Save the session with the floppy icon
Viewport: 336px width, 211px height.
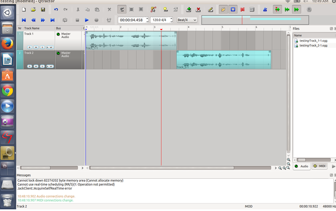click(x=43, y=9)
